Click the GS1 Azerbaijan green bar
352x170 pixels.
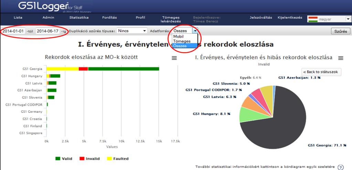[x=52, y=90]
